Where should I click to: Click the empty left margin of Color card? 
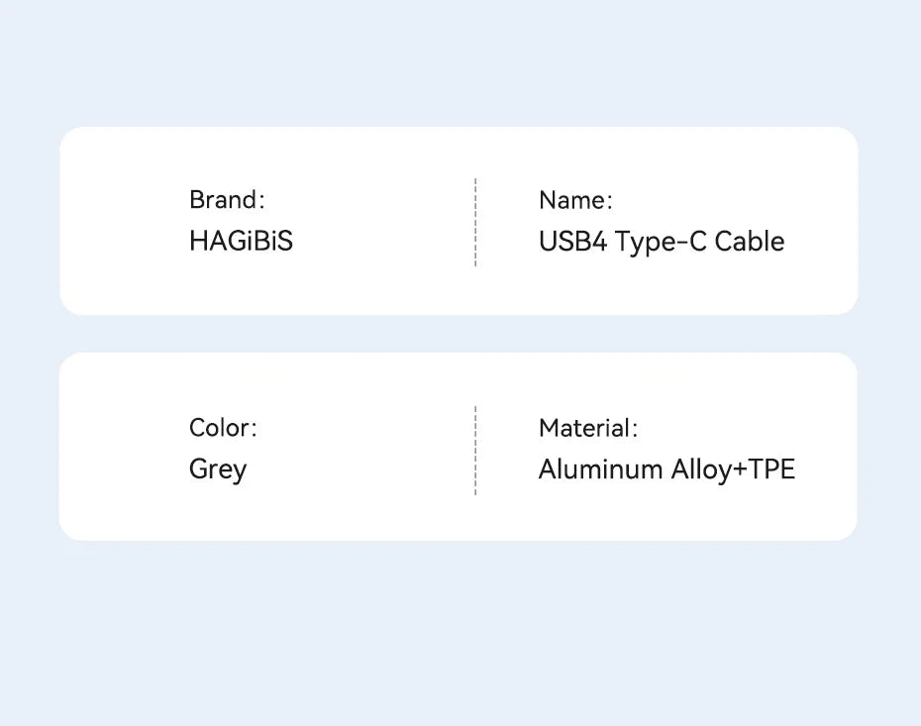(x=119, y=448)
